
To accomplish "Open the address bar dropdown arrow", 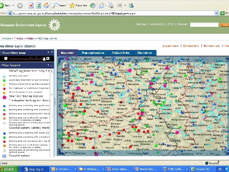I will (217, 13).
